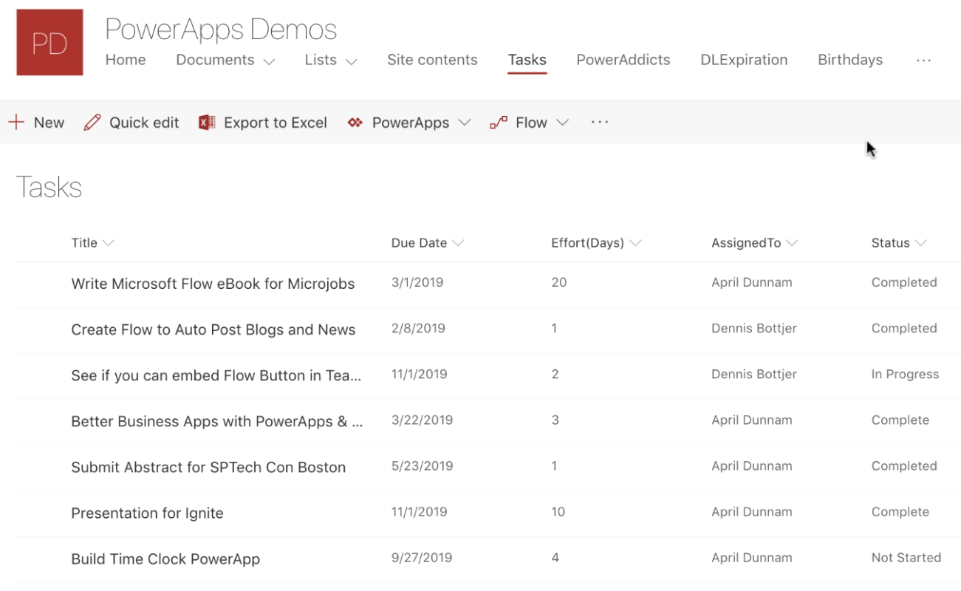Screen dimensions: 961x591
Task: Click the PowerApps Demos site title
Action: (221, 30)
